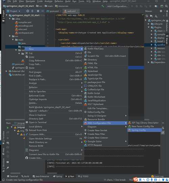
Task: Click Add Configuration button
Action: pos(117,6)
